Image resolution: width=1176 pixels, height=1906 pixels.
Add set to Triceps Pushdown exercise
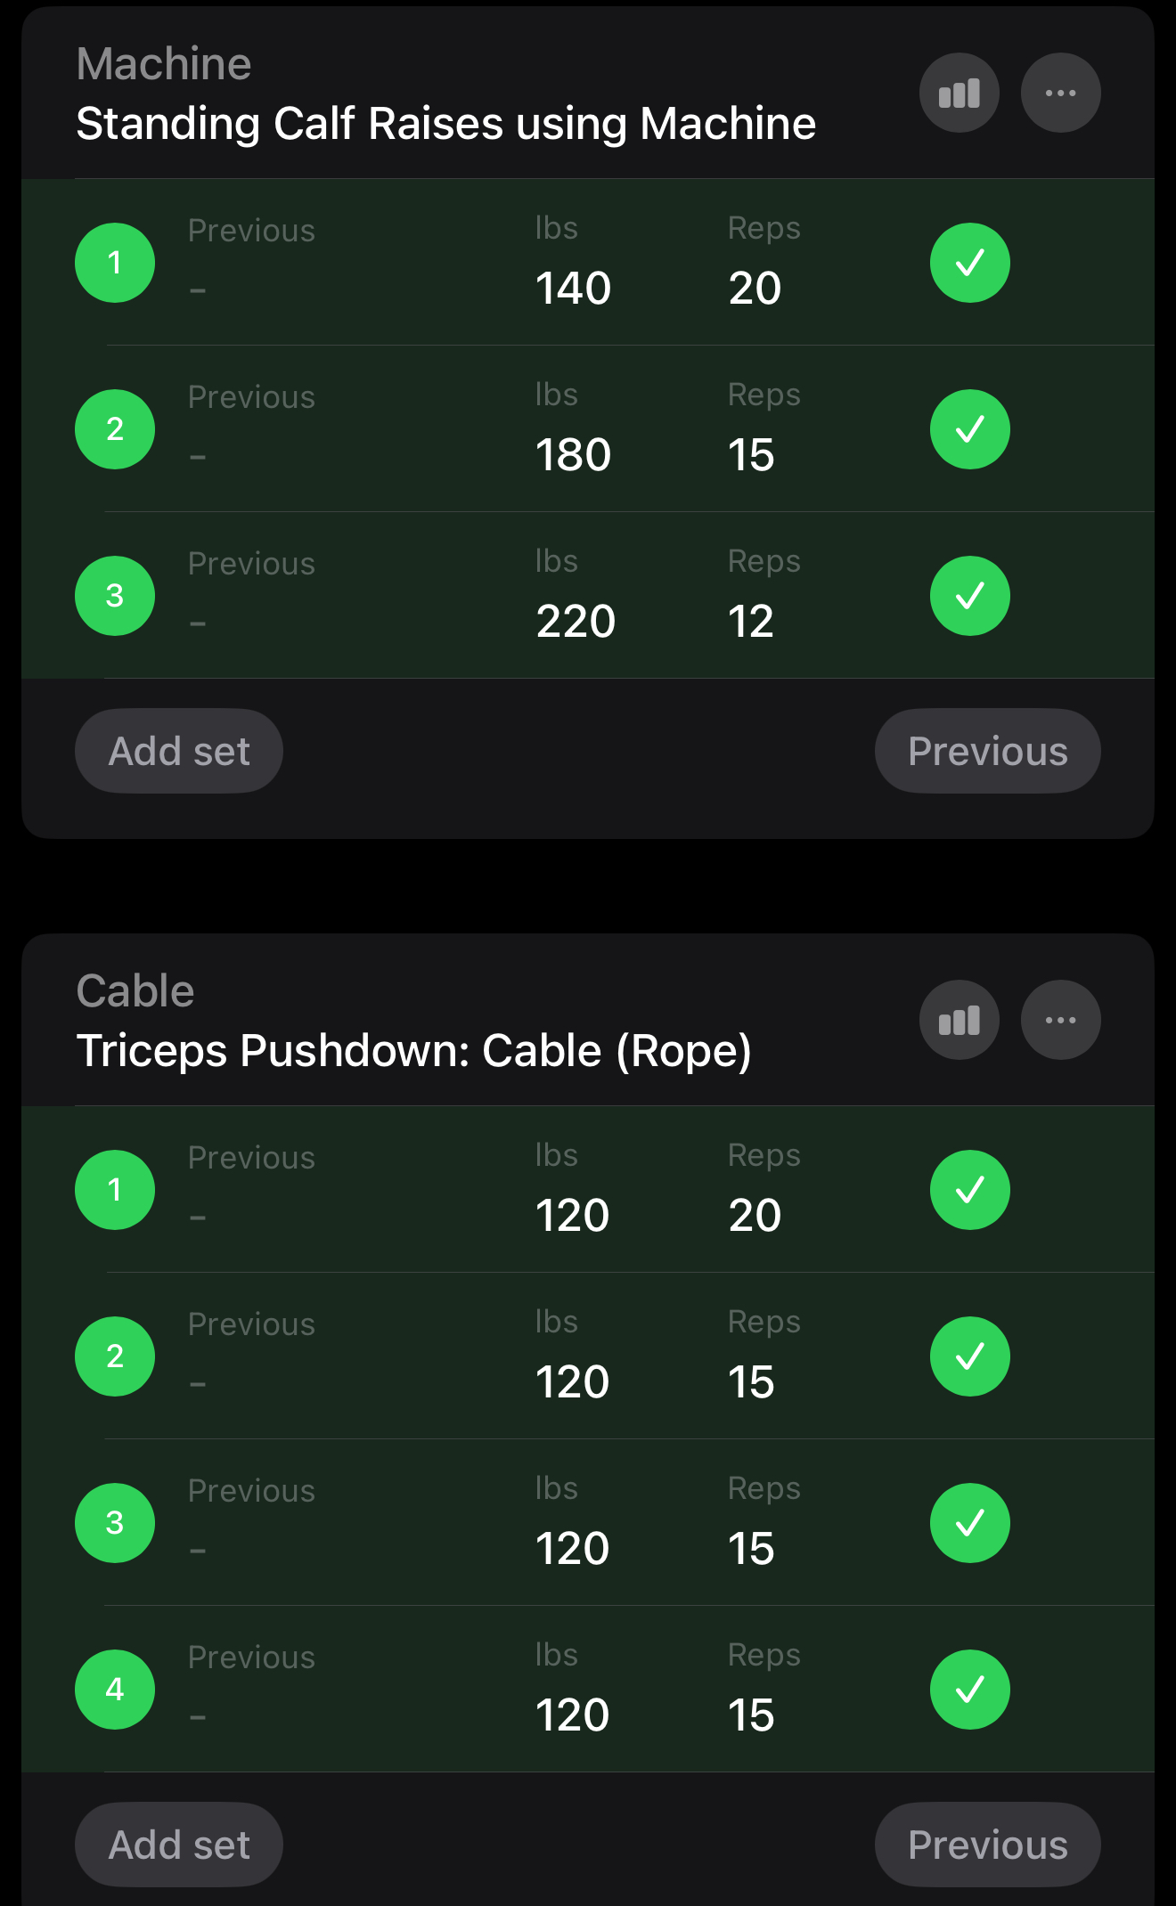pos(179,1845)
